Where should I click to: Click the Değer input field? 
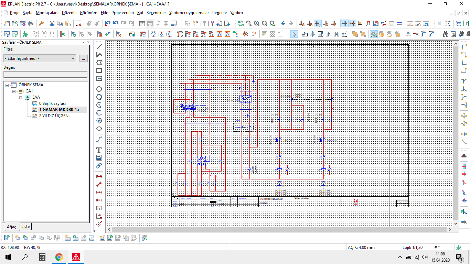pyautogui.click(x=45, y=75)
